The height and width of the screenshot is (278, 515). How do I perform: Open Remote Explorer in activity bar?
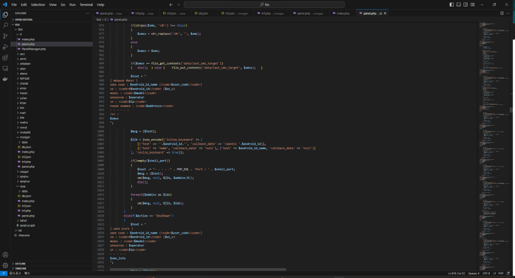coord(5,68)
